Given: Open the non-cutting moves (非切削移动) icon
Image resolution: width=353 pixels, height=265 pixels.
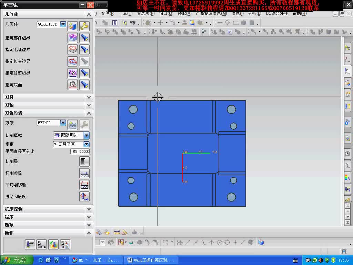Looking at the screenshot, I should pyautogui.click(x=84, y=185).
